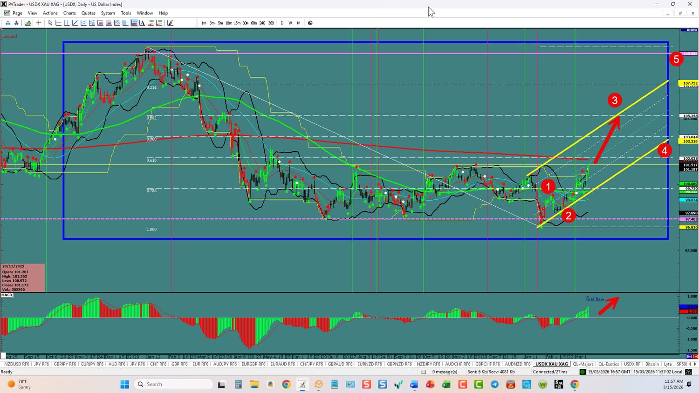Toggle the Weekly (W) timeframe
Image resolution: width=699 pixels, height=393 pixels.
point(290,23)
